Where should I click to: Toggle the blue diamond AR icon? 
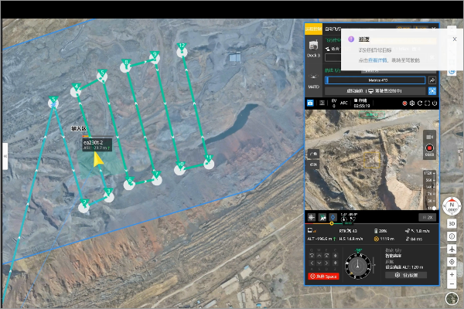coord(333,217)
